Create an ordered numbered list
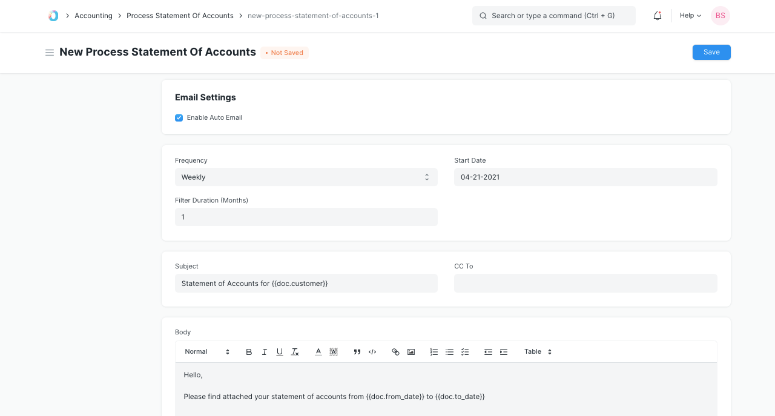 (x=434, y=352)
